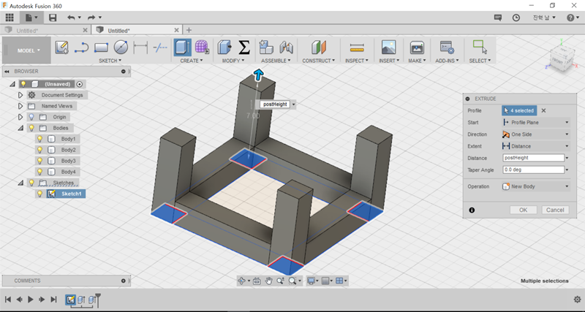Open the MODEL workspace menu

[26, 50]
